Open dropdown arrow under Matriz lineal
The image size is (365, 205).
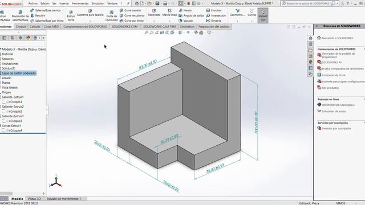[169, 21]
